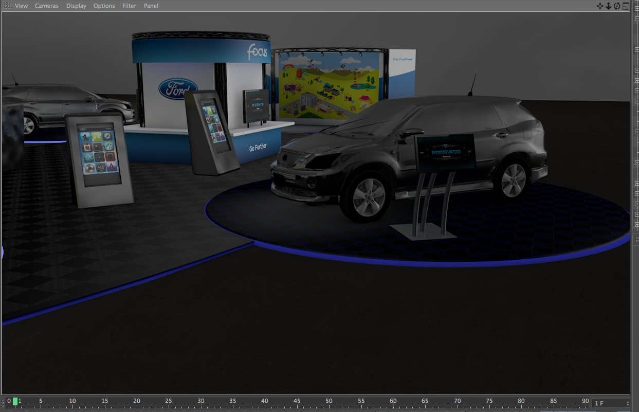Screen dimensions: 639x412
Task: Open the Panel menu
Action: coord(151,6)
